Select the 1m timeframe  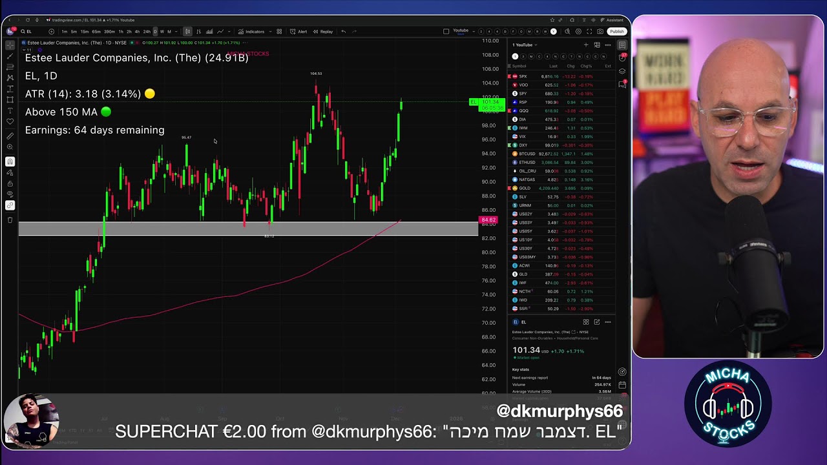coord(65,32)
